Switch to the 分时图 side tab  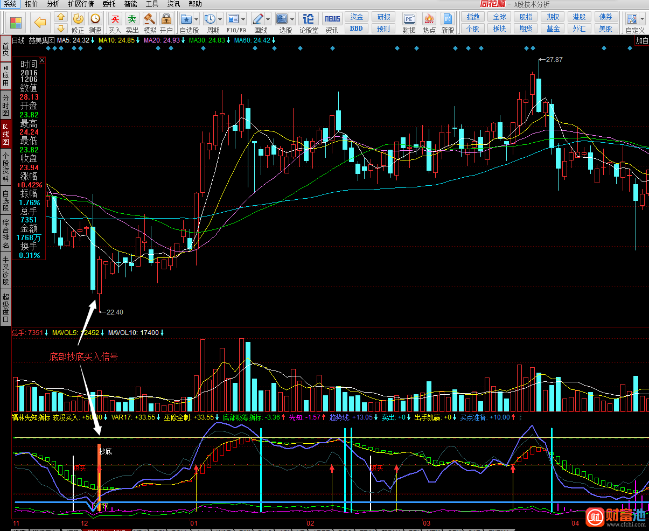(x=5, y=105)
